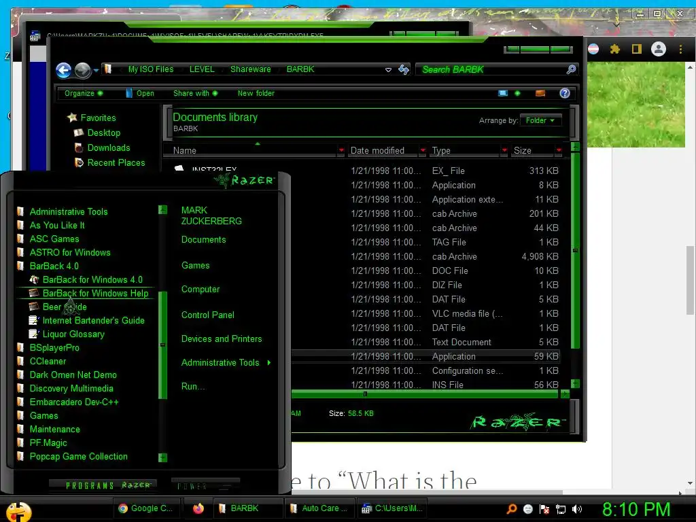Screen dimensions: 696x522
Task: Open Devices and Printers from start menu
Action: tap(222, 339)
